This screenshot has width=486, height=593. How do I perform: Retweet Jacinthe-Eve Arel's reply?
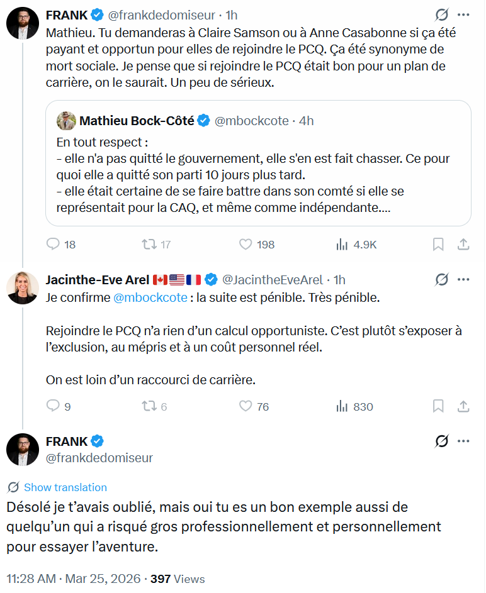point(149,406)
